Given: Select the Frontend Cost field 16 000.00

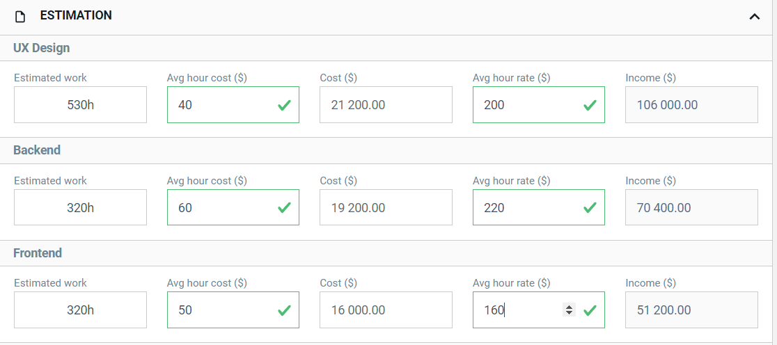Looking at the screenshot, I should click(x=386, y=310).
